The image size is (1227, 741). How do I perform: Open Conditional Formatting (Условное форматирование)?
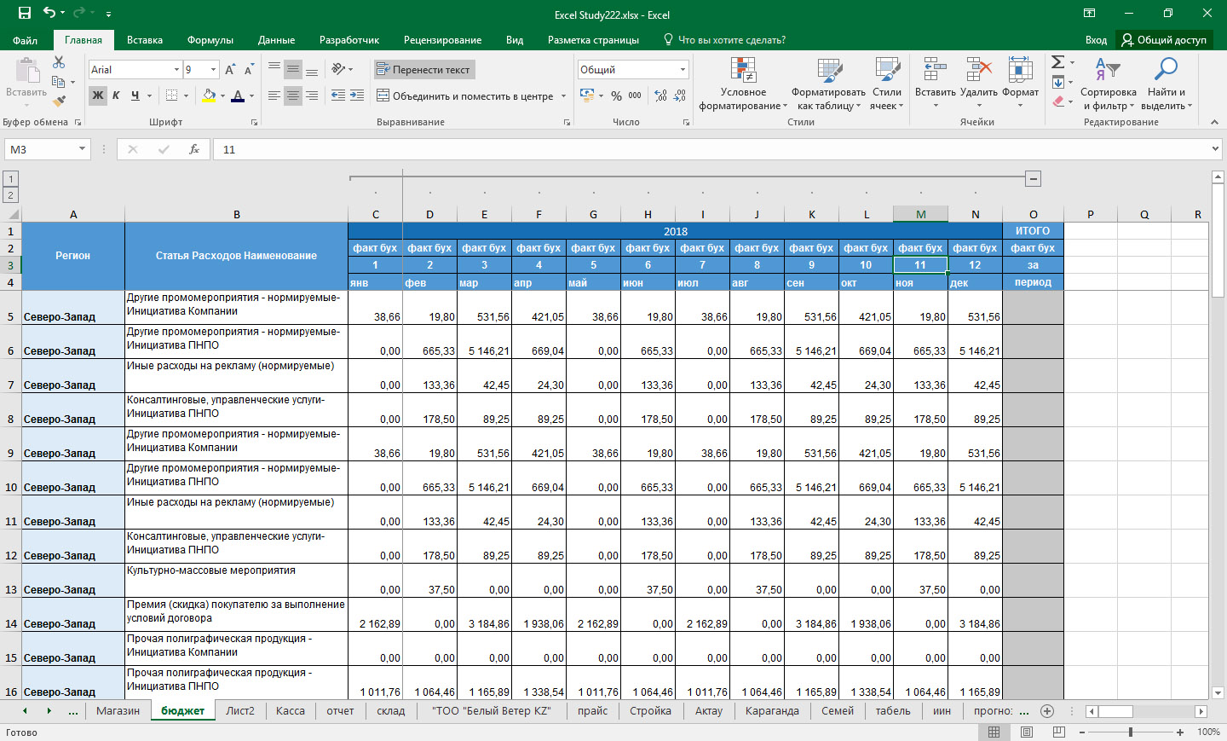coord(743,84)
